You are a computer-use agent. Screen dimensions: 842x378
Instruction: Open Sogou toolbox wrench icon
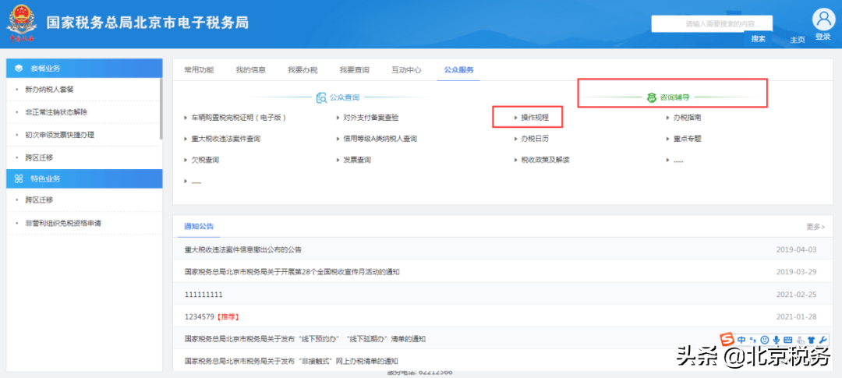pos(822,339)
